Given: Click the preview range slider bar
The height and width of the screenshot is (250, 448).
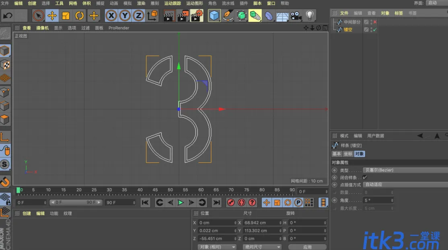Looking at the screenshot, I should (x=76, y=202).
